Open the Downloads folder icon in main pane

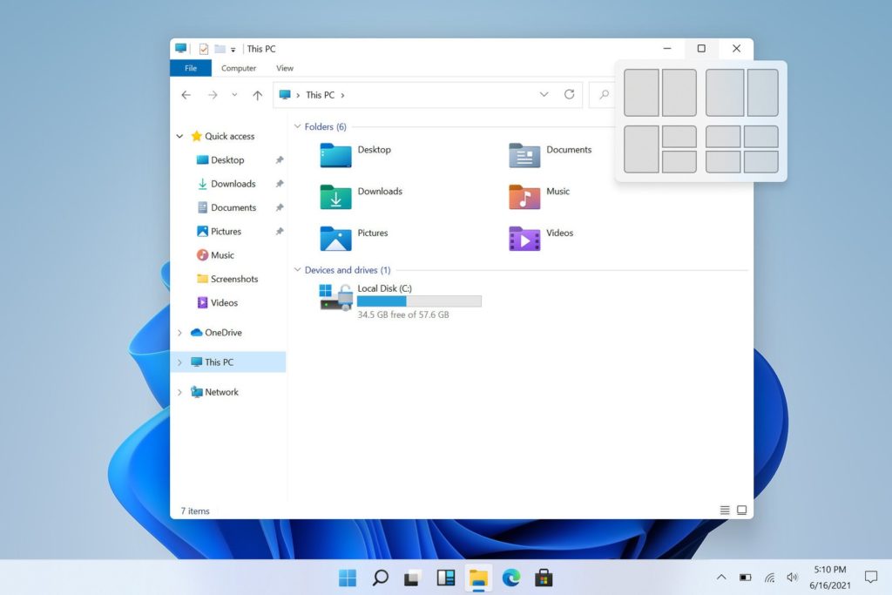coord(335,197)
